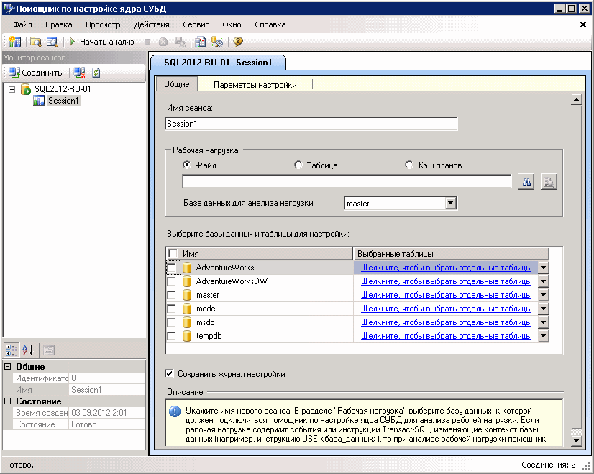Open the Сервис menu
This screenshot has width=594, height=474.
pos(196,24)
